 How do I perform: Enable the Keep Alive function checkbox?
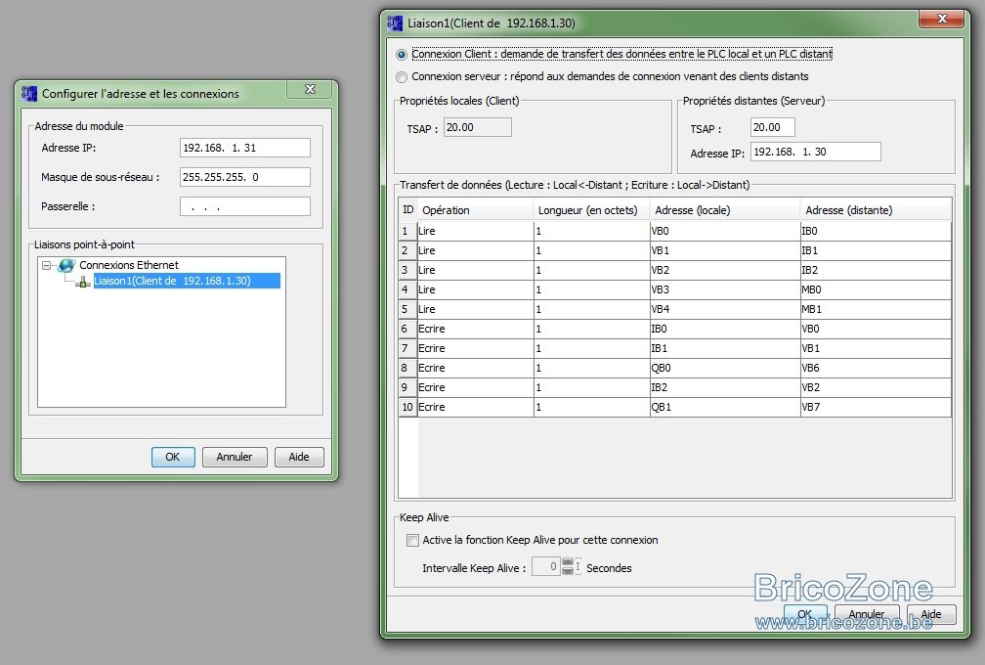412,540
